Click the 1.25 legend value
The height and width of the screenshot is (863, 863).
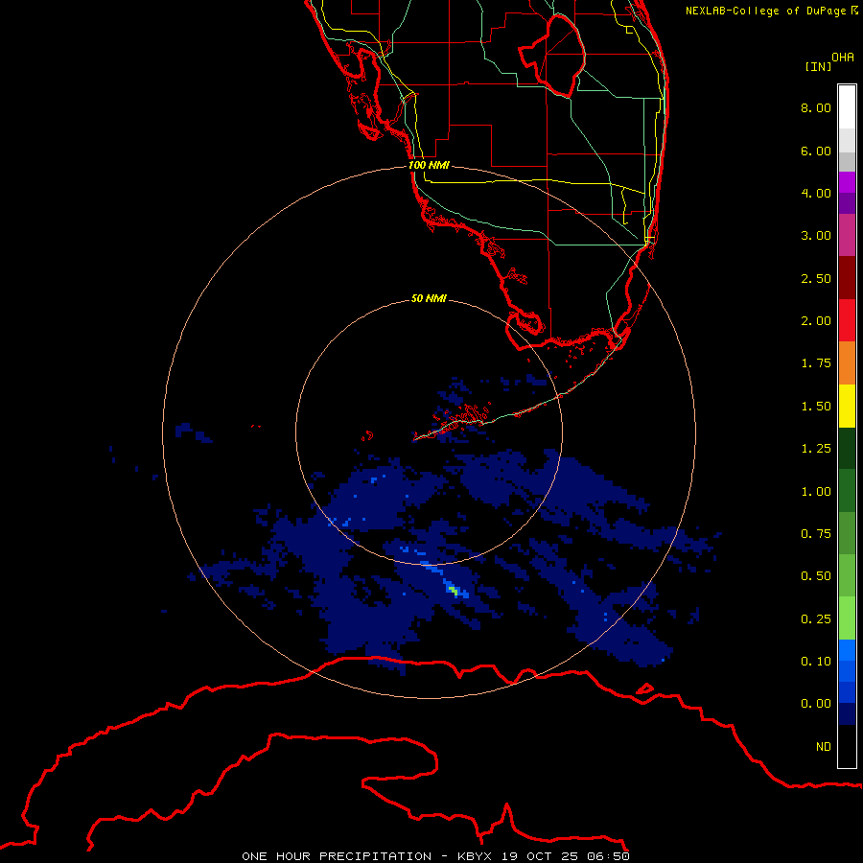coord(816,449)
